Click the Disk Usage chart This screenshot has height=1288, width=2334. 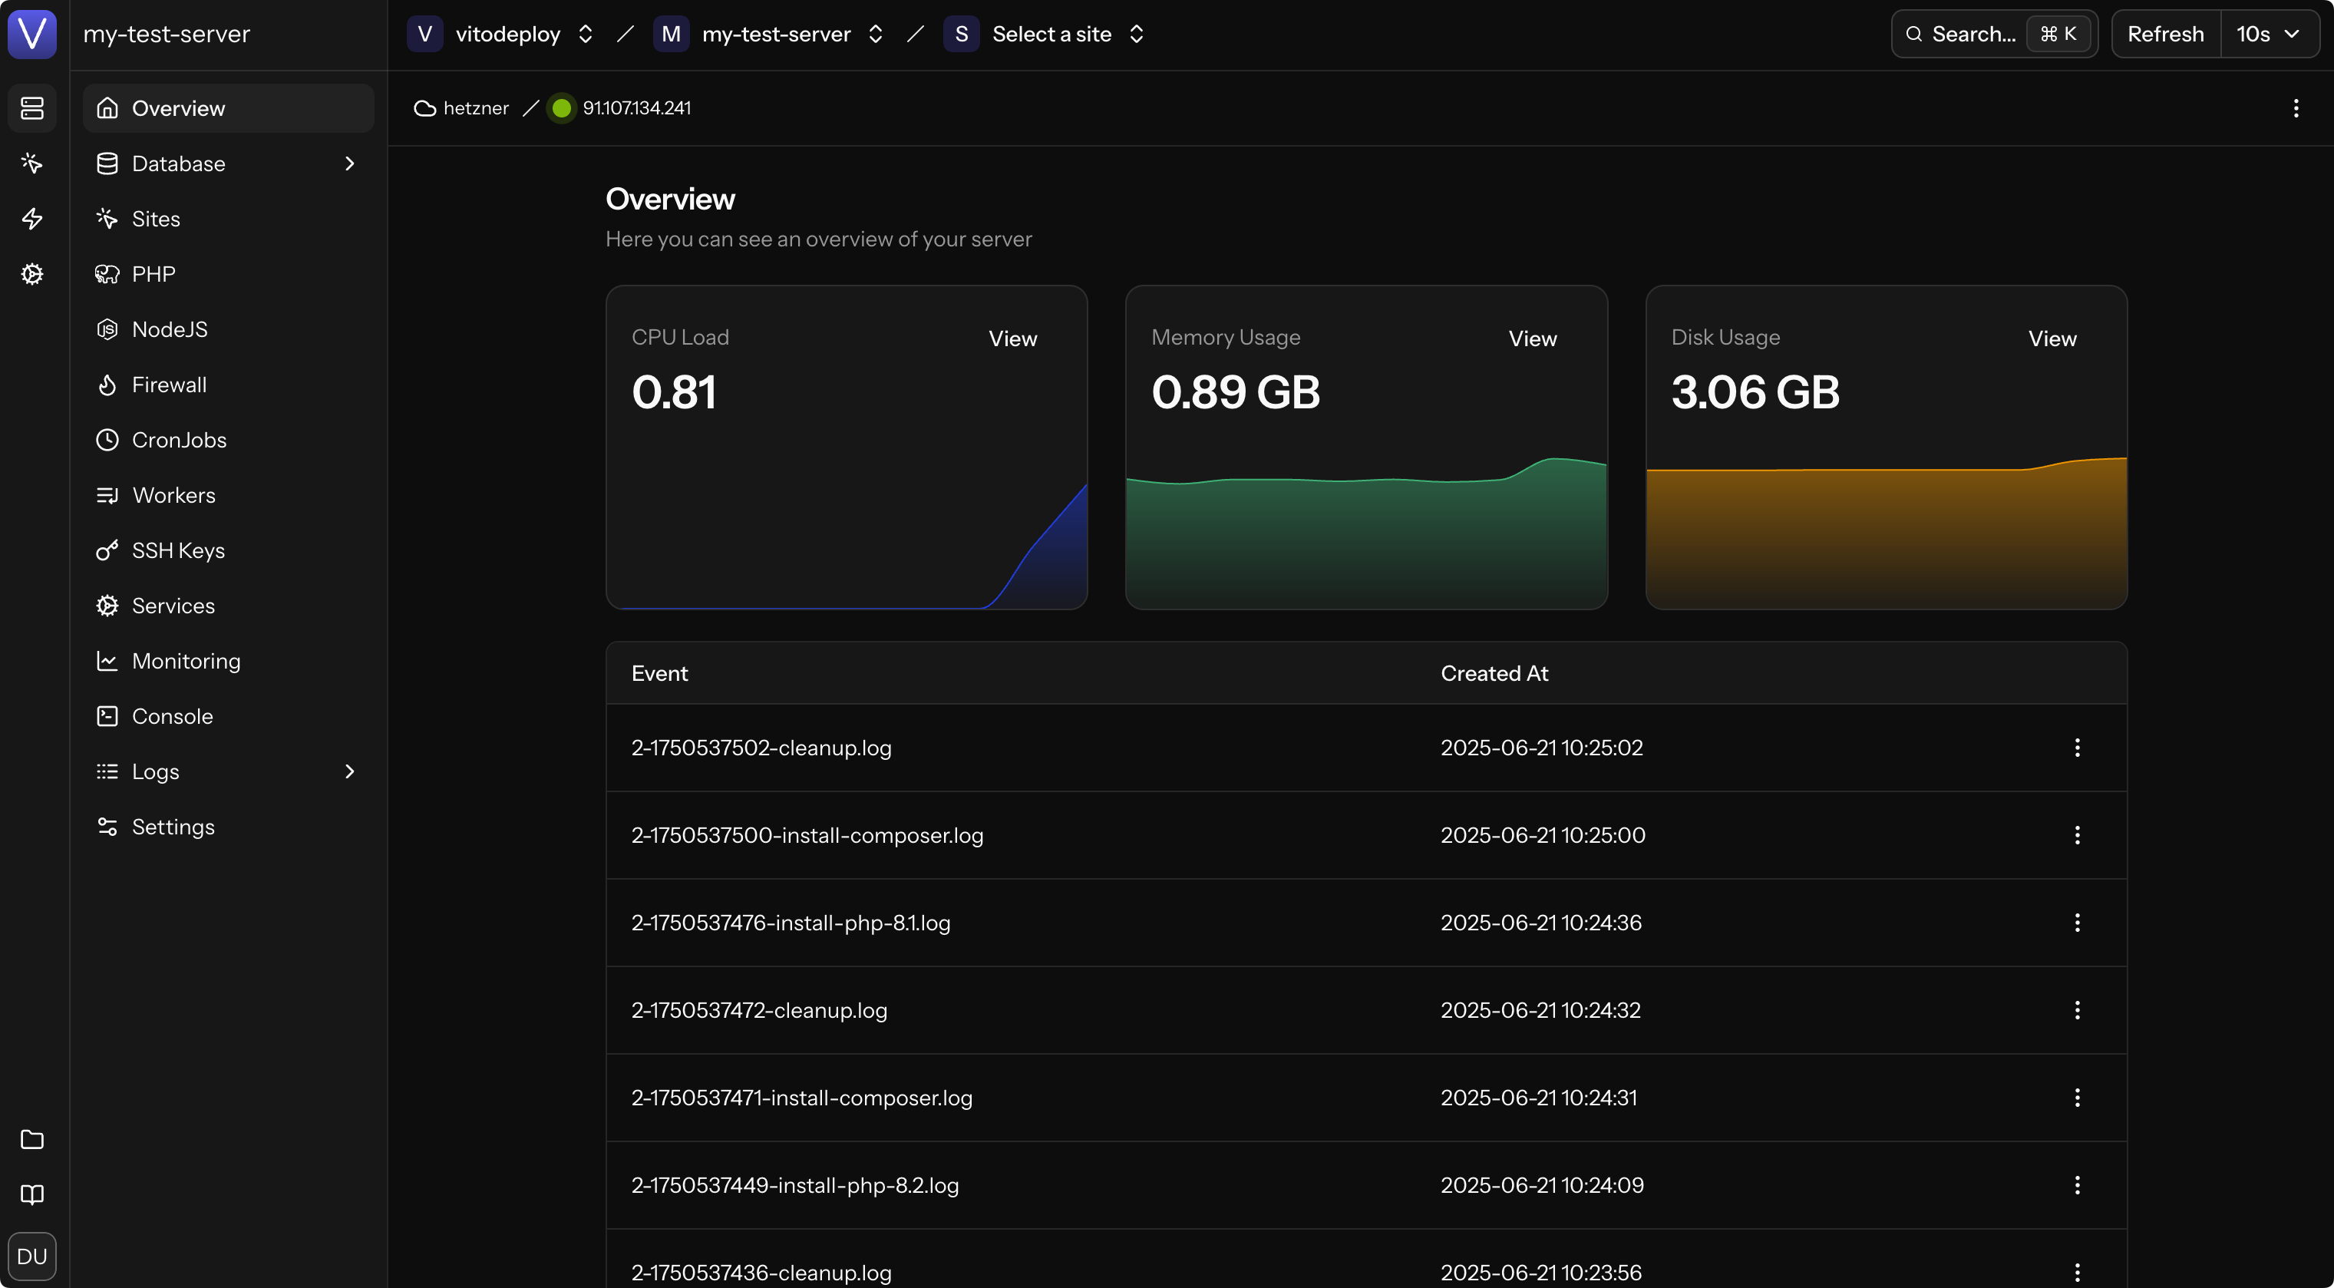click(x=1887, y=533)
